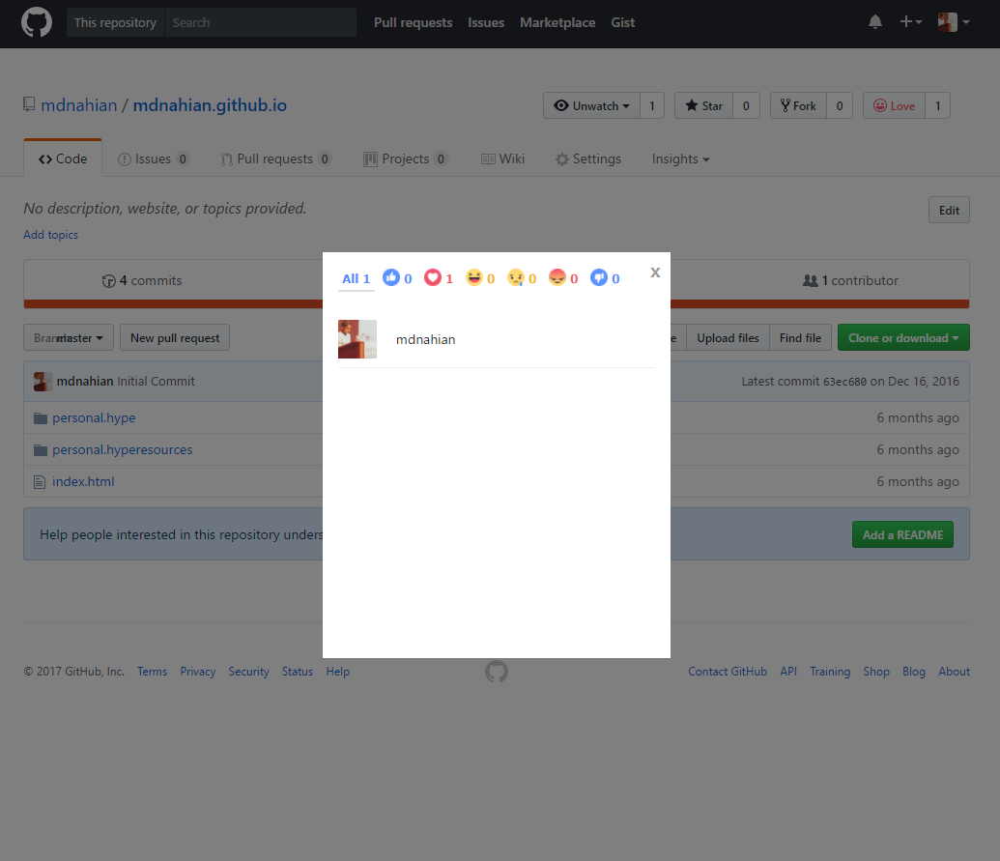Expand the Insights dropdown
Viewport: 1000px width, 861px height.
coord(680,158)
